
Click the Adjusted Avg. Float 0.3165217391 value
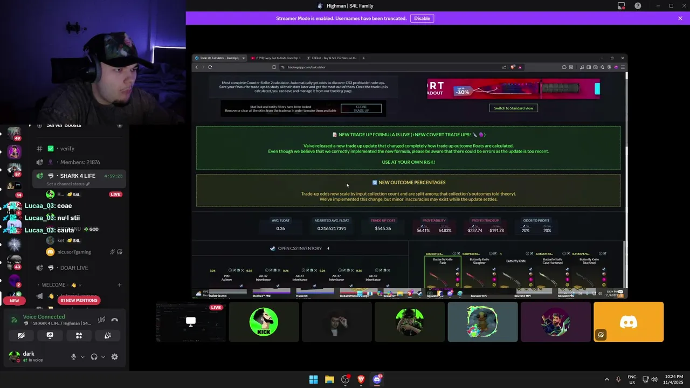coord(332,228)
